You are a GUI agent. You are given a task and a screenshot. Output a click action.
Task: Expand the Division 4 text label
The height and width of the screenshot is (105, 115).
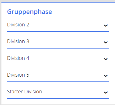coord(18,58)
